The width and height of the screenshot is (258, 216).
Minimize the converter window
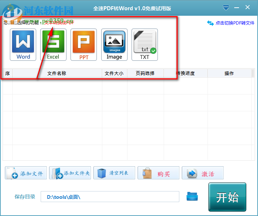(236, 8)
